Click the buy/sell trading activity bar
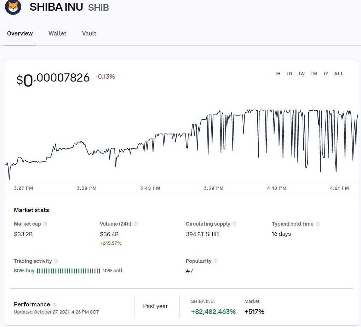This screenshot has width=361, height=327. (68, 271)
